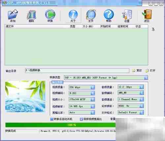Click inside the empty source file list

(x=76, y=47)
